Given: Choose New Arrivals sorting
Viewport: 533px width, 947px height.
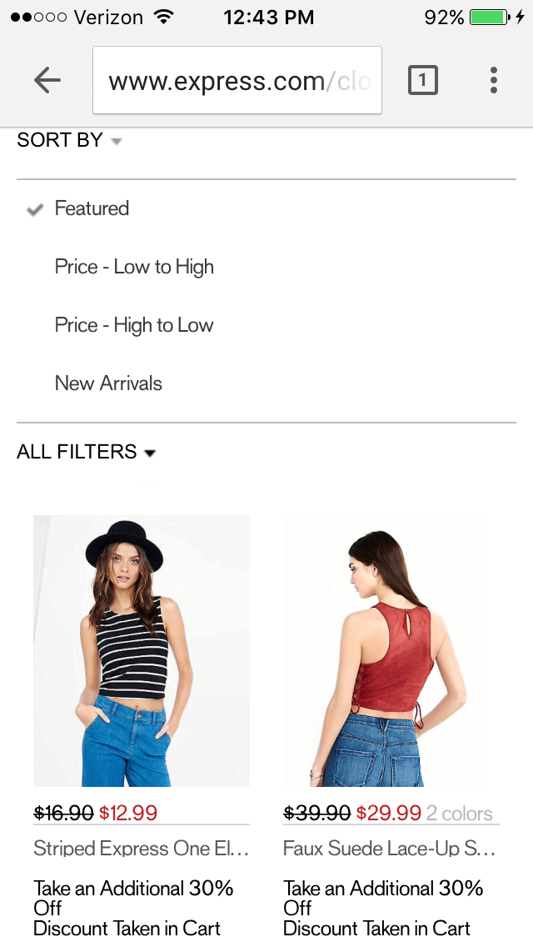Looking at the screenshot, I should click(x=108, y=383).
